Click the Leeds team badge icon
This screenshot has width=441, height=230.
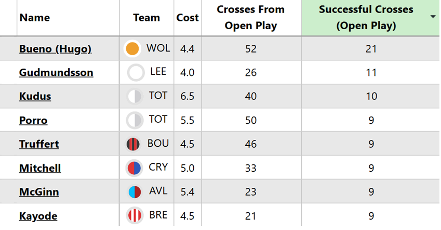tap(136, 73)
